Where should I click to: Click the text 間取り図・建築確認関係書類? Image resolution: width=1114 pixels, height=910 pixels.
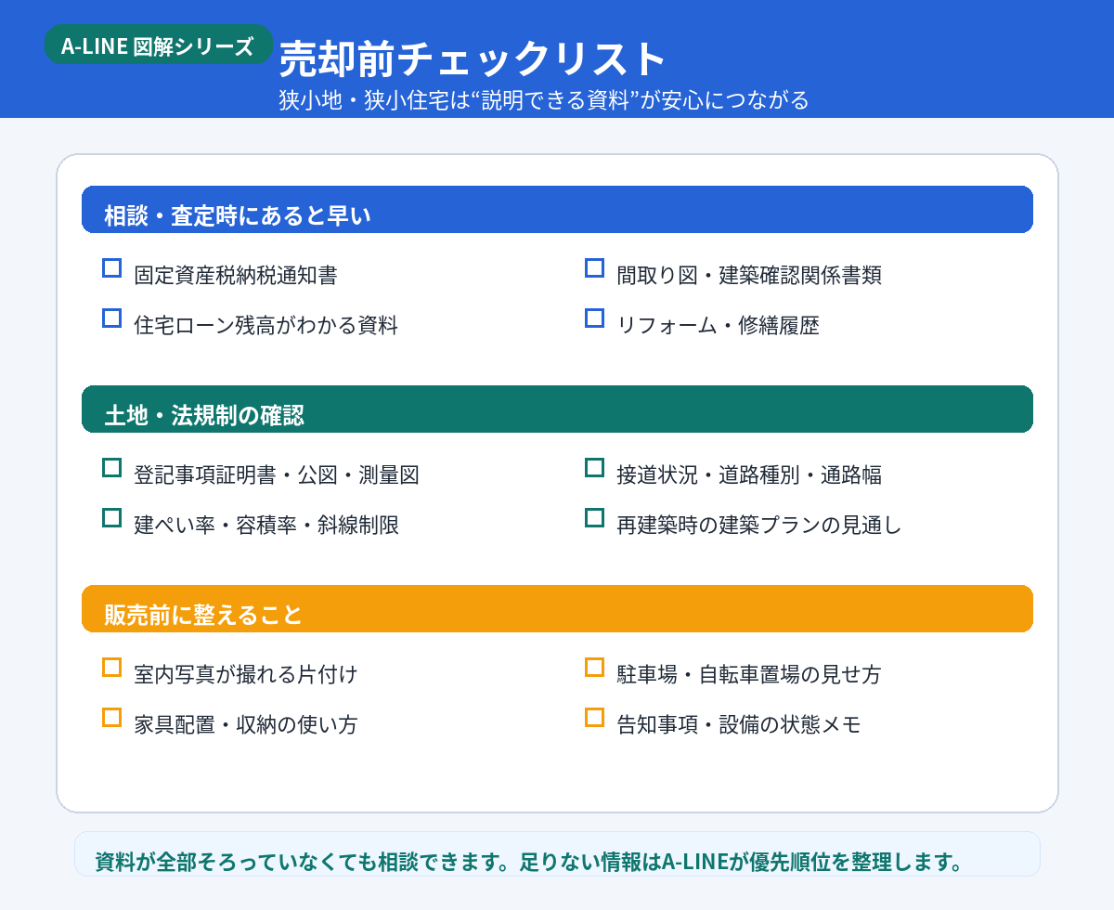pos(749,276)
